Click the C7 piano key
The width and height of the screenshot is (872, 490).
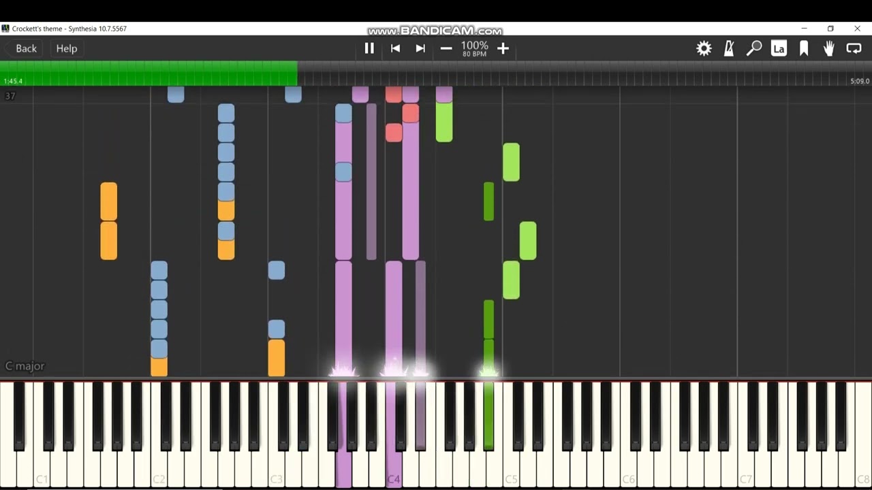point(745,470)
